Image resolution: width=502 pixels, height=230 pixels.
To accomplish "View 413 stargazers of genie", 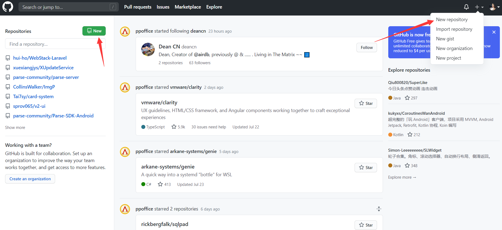I will pyautogui.click(x=164, y=184).
